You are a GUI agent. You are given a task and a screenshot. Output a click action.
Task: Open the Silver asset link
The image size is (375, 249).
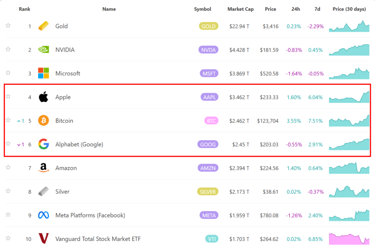pos(62,191)
